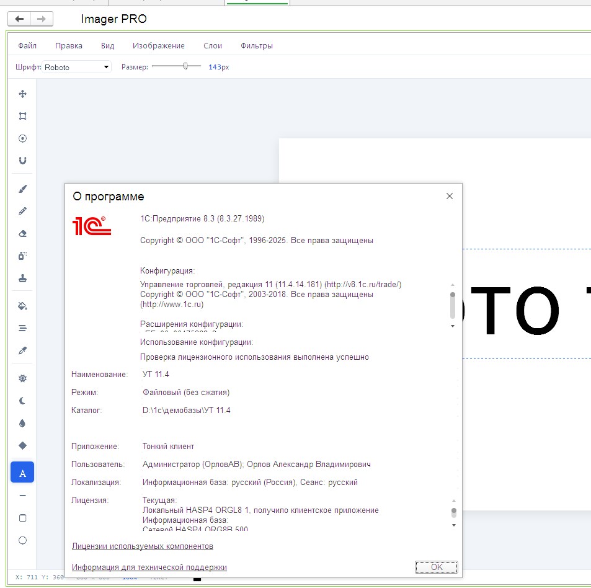This screenshot has height=588, width=591.
Task: Click the "Copyright © ООО 1С-Софт, 1996-2025" line
Action: pos(257,241)
